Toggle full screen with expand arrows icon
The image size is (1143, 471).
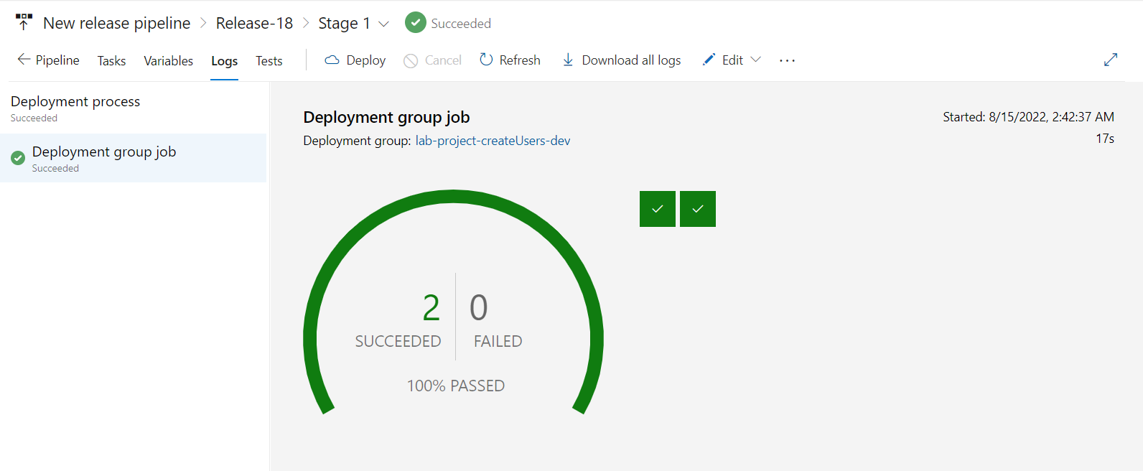[1111, 60]
